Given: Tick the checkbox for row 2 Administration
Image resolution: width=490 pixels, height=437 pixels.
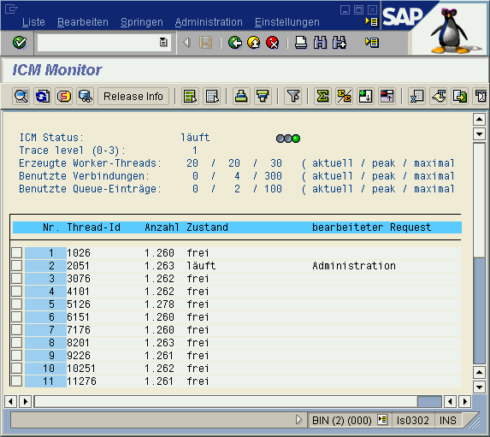Looking at the screenshot, I should [17, 265].
